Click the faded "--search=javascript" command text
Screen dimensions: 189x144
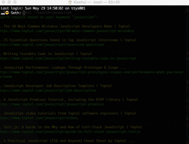pyautogui.click(x=53, y=13)
